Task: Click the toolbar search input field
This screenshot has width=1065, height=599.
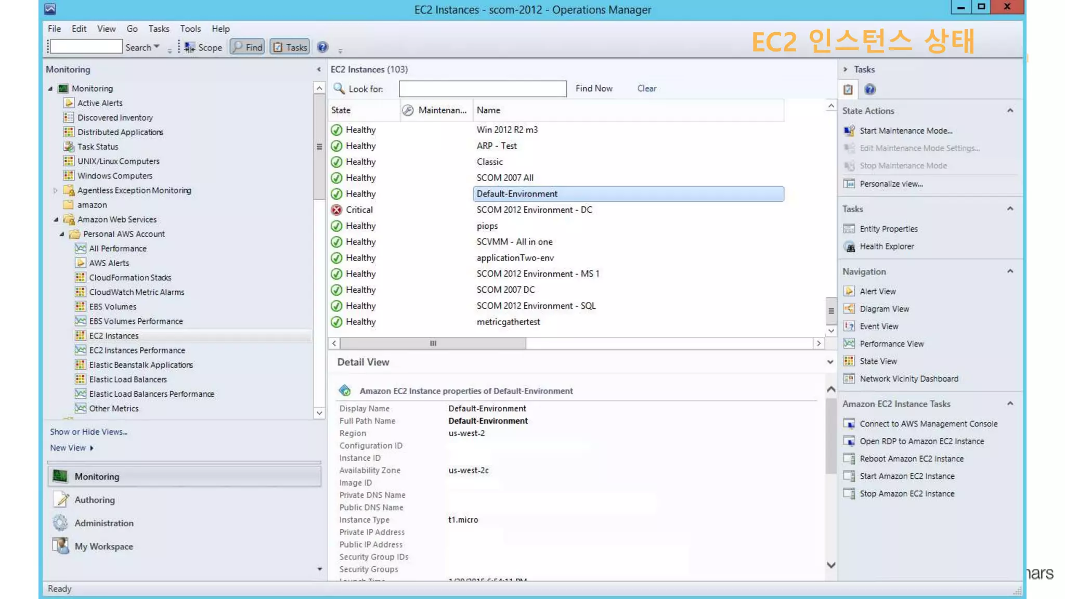Action: 86,47
